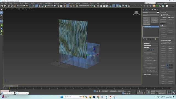Click the Windows Start button

62,97
